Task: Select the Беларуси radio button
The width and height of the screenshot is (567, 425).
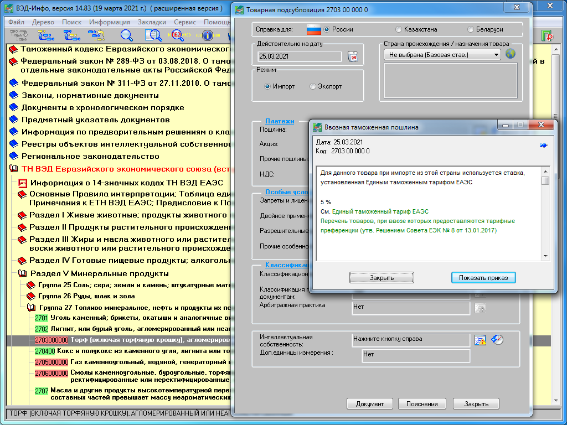Action: [471, 29]
